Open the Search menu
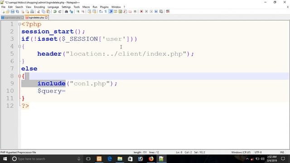Screen dimensions: 290x163 coord(19,7)
